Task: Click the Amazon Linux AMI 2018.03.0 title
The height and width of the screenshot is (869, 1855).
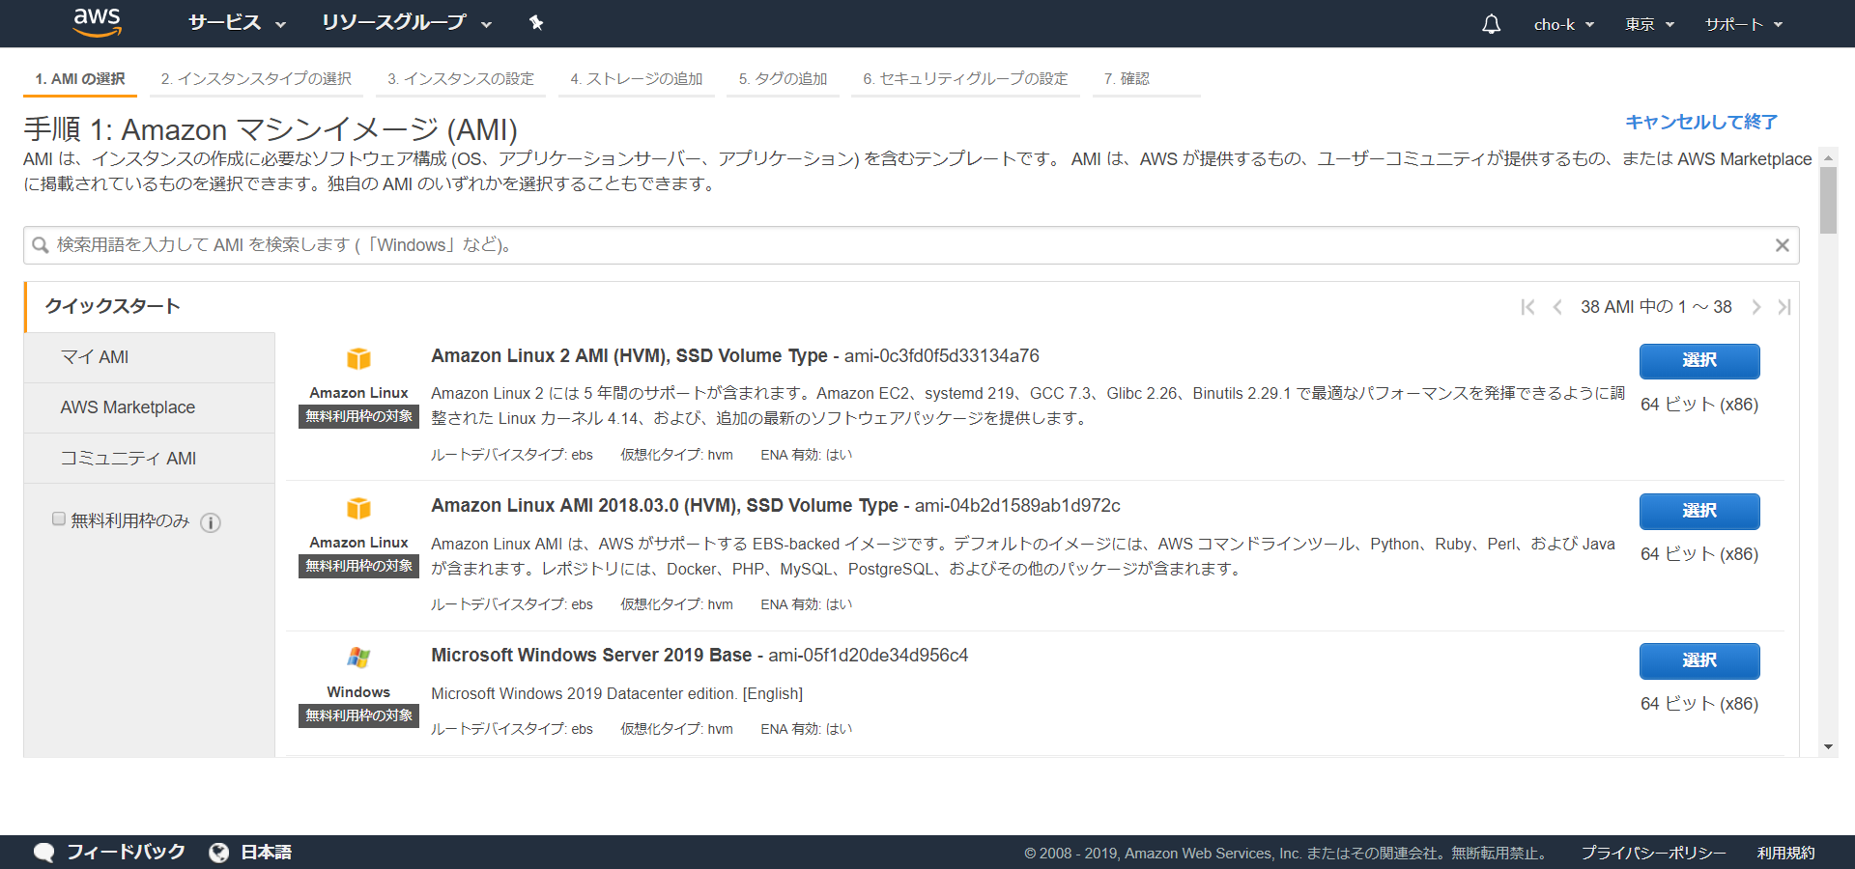Action: coord(665,506)
